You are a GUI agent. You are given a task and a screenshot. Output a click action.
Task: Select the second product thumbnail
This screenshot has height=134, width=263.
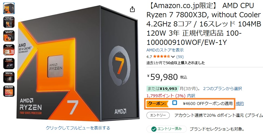point(9,22)
